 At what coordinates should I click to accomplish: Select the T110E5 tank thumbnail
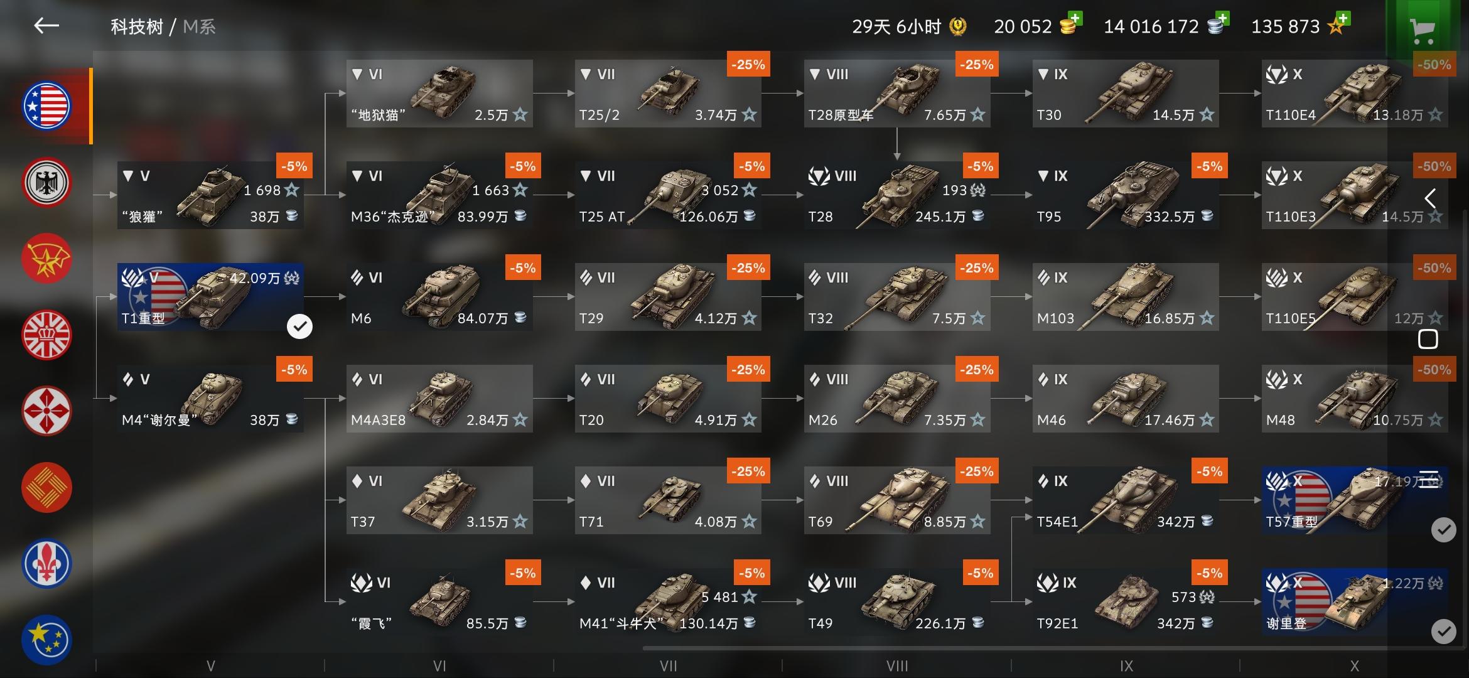(x=1355, y=297)
